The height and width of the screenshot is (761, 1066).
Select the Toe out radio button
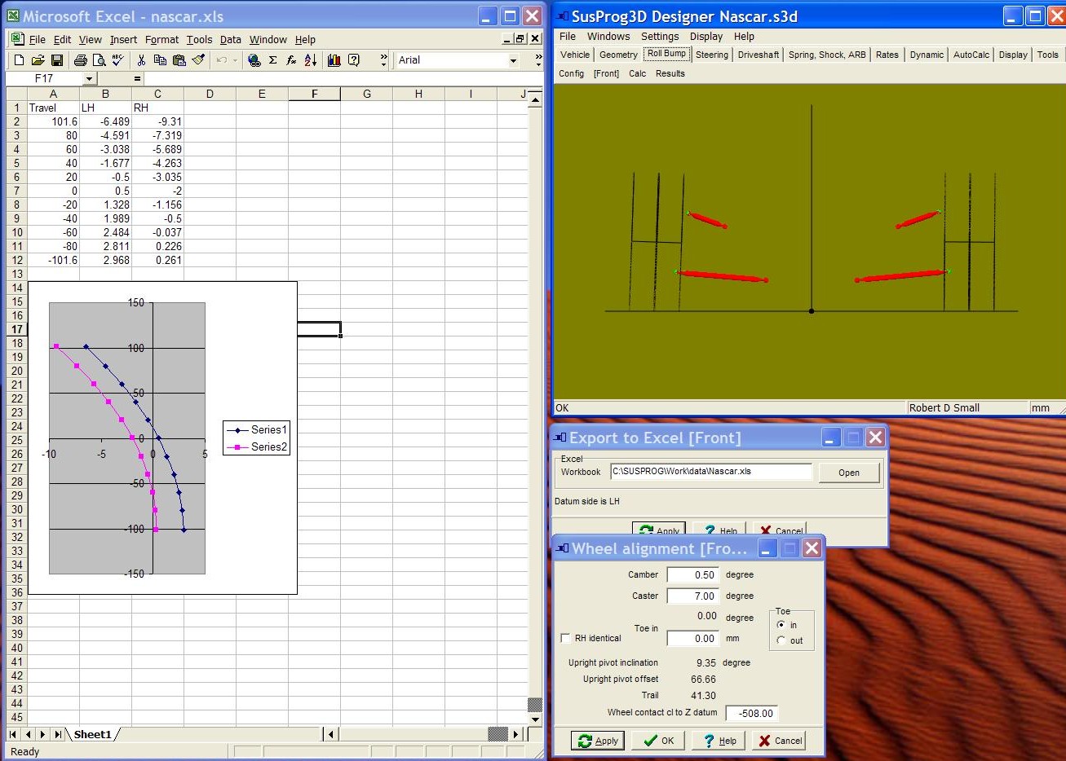click(781, 640)
